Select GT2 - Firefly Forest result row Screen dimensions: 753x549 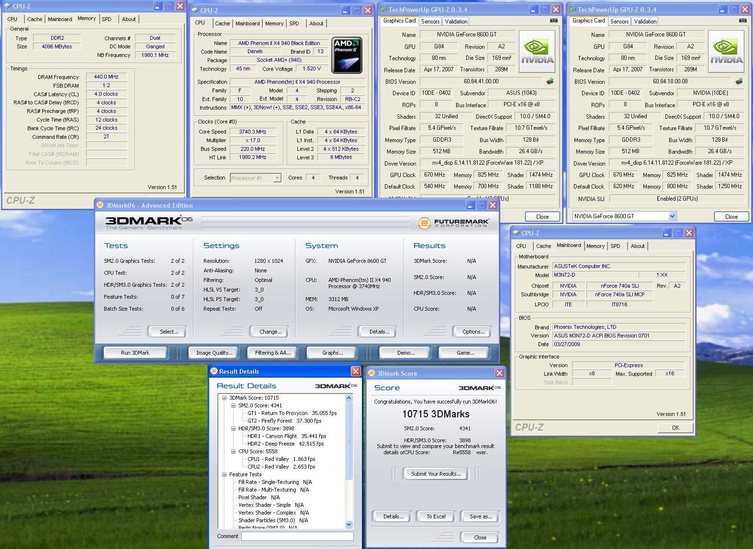coord(284,421)
